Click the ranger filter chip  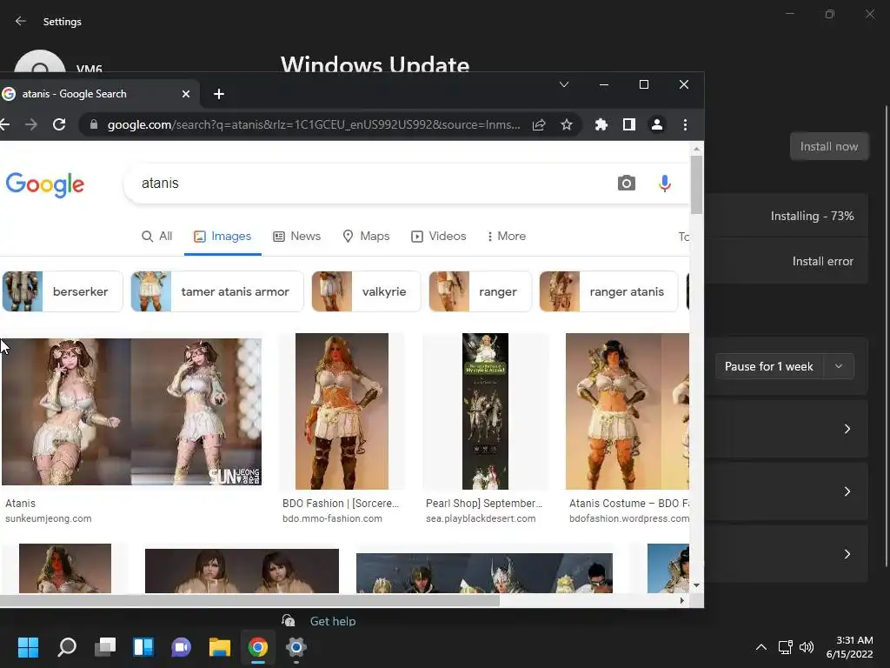pos(480,291)
